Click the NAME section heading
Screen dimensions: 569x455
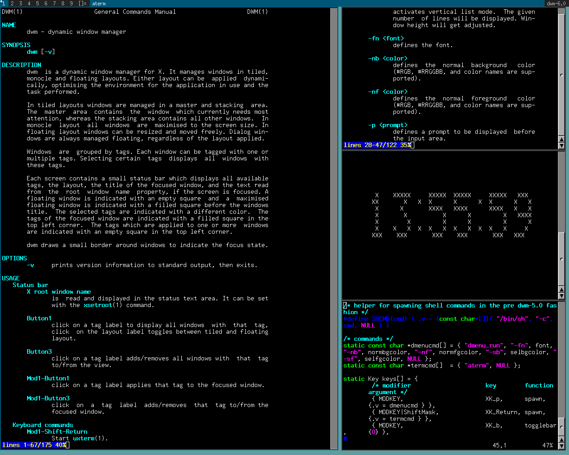(x=9, y=25)
